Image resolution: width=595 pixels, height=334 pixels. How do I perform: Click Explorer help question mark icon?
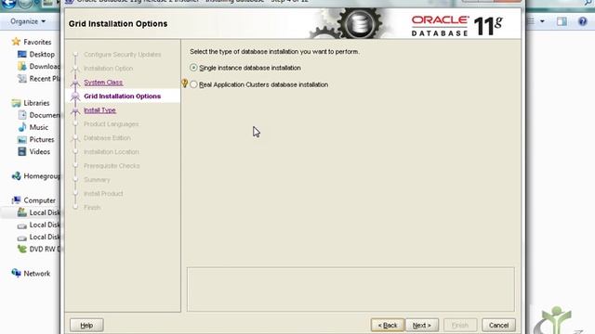click(583, 21)
